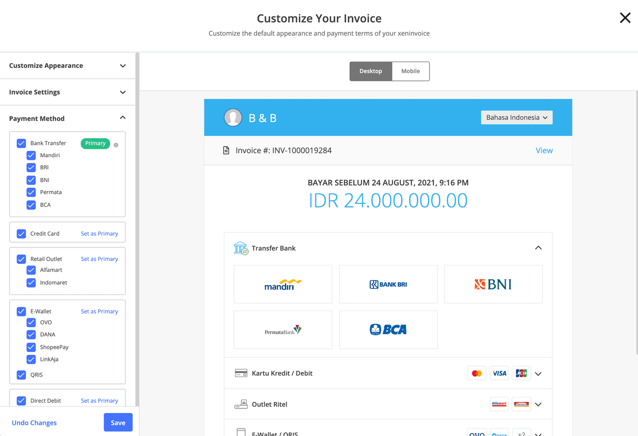Uncheck the E-Wallet checkbox

click(x=21, y=312)
